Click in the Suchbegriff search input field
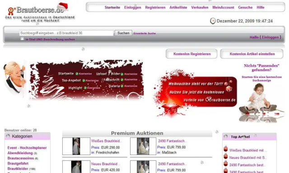The width and height of the screenshot is (289, 173). click(x=66, y=33)
